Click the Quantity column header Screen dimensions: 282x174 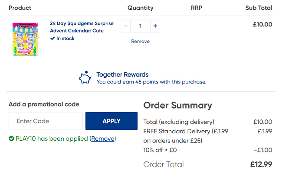click(140, 8)
